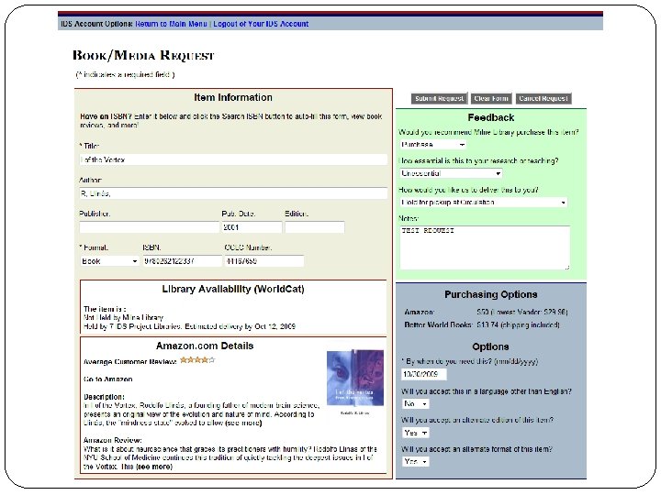Screen dimensions: 661x495
Task: Click the Feedback heading
Action: [x=491, y=118]
